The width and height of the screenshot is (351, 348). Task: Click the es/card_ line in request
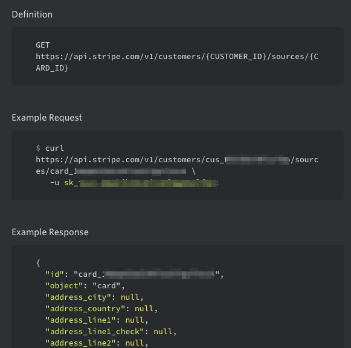pyautogui.click(x=111, y=171)
